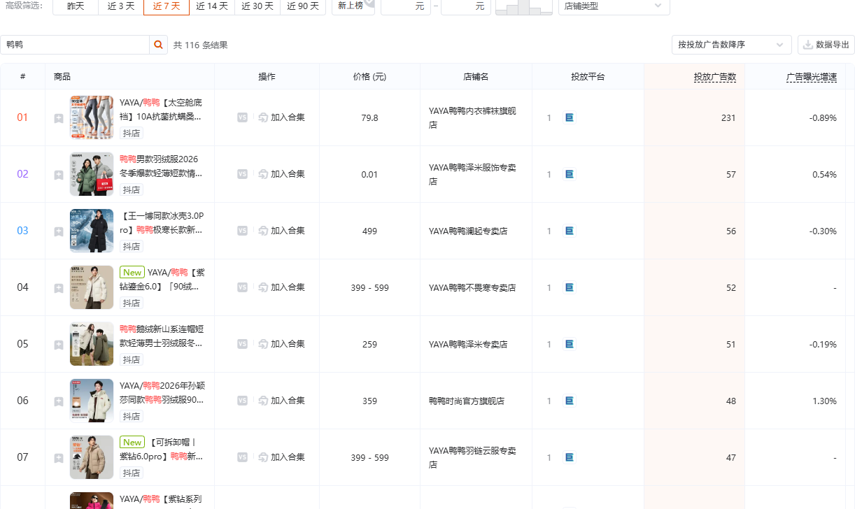Export data with the 数据导出 button
855x509 pixels.
tap(826, 45)
